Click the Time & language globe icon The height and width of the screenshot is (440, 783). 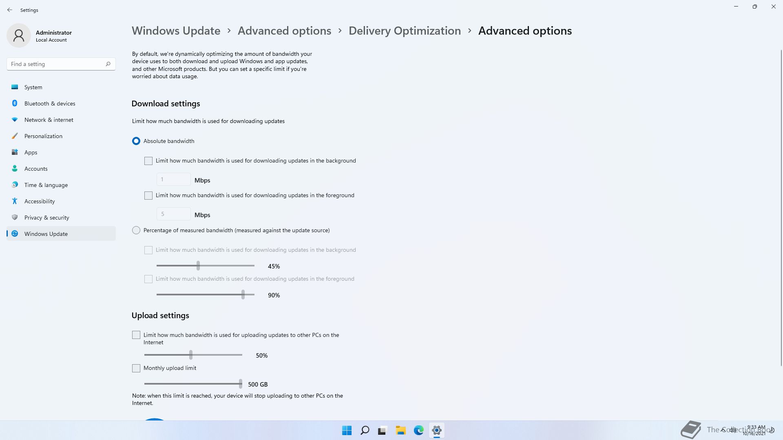(15, 185)
